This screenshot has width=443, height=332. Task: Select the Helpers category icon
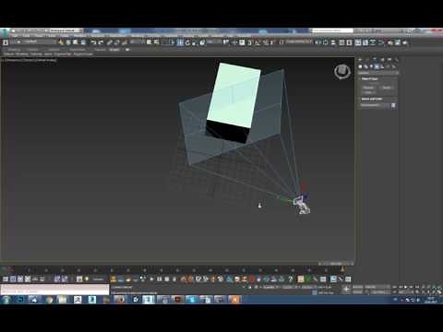pos(382,66)
